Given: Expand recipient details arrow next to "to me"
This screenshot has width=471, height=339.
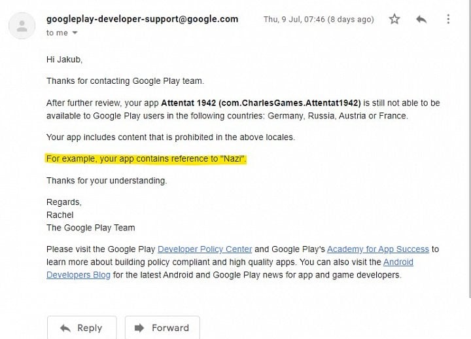Looking at the screenshot, I should coord(75,33).
